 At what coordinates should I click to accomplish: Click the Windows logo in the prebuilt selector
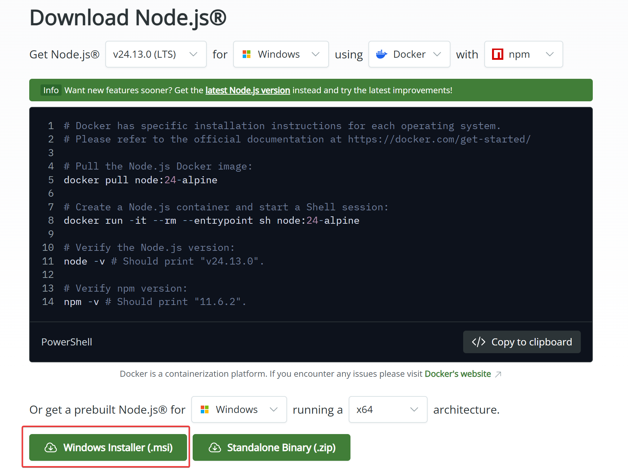coord(205,409)
